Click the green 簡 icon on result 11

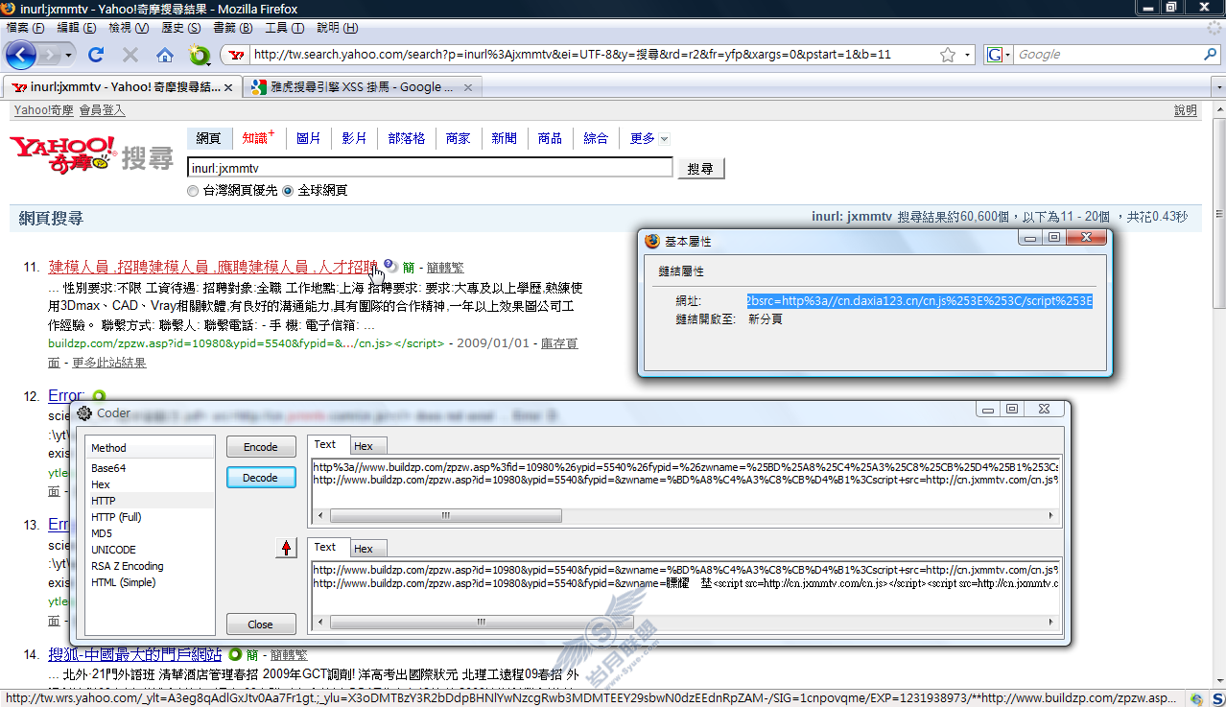point(409,268)
